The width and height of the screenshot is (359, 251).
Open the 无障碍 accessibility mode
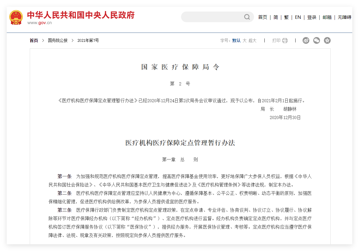tap(344, 17)
